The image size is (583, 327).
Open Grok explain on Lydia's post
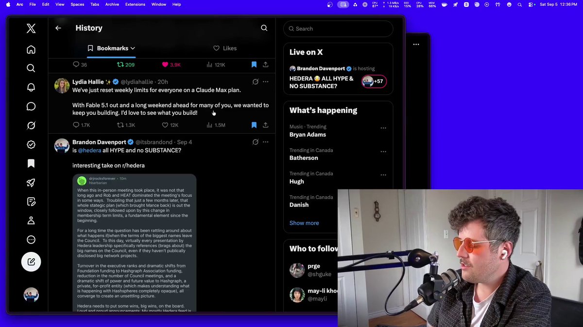pyautogui.click(x=255, y=82)
